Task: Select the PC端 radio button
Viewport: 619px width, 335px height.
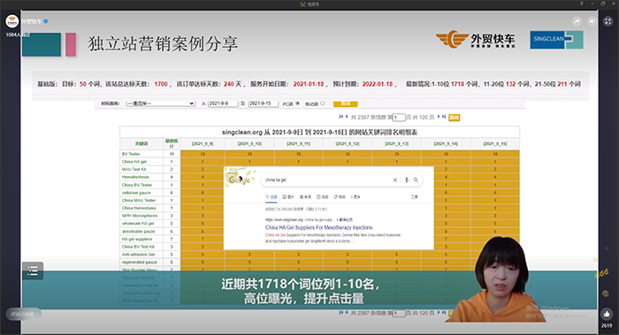Action: click(298, 103)
